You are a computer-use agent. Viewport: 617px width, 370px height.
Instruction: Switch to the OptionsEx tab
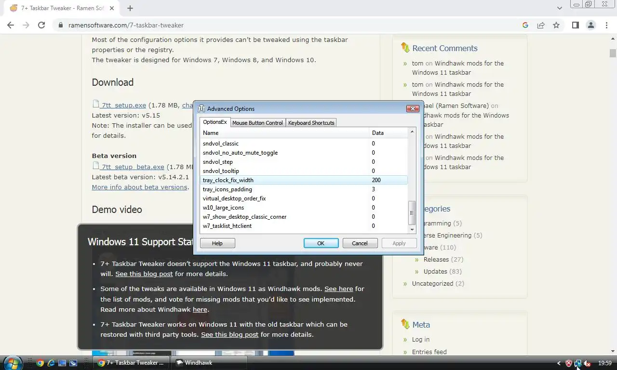215,122
